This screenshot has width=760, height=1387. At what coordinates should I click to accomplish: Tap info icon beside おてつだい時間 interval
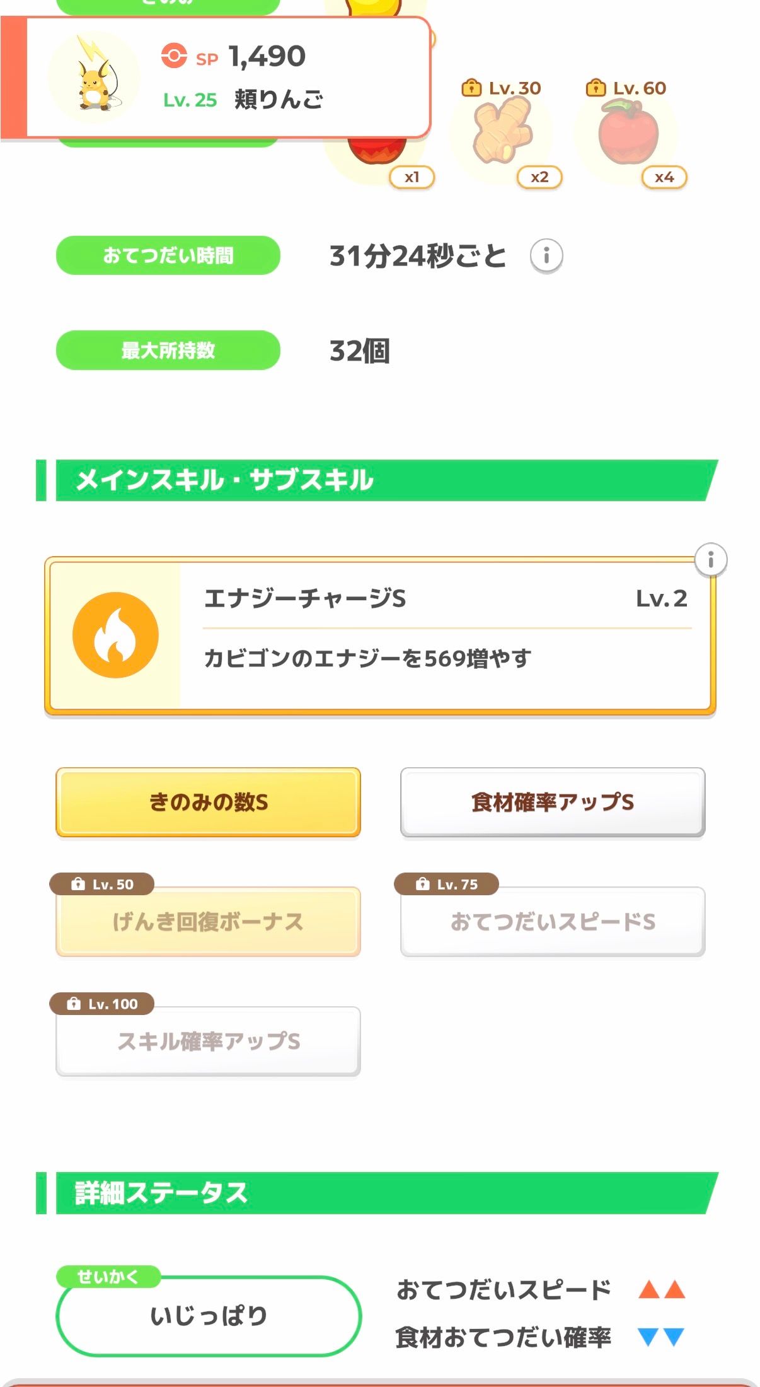546,256
